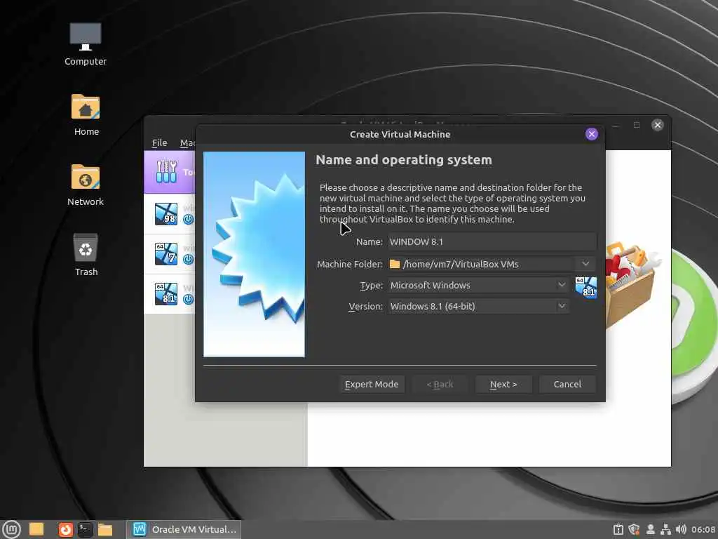Close the Create Virtual Machine dialog
This screenshot has width=718, height=539.
click(x=592, y=134)
